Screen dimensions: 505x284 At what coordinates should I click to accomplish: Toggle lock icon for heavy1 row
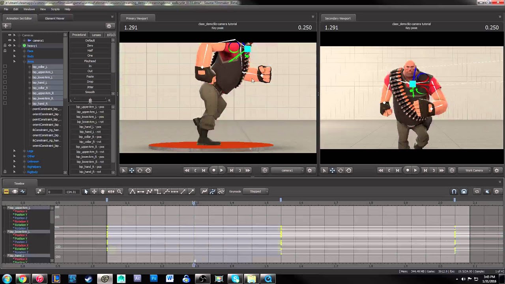pyautogui.click(x=5, y=45)
